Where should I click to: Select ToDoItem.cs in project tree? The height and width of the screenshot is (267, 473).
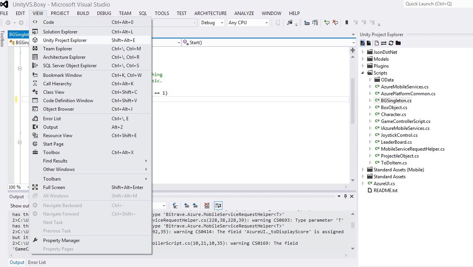(394, 163)
